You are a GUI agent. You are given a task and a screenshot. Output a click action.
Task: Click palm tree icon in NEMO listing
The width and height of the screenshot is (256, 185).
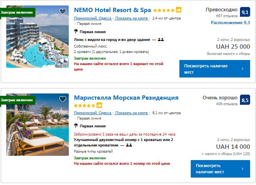point(76,32)
